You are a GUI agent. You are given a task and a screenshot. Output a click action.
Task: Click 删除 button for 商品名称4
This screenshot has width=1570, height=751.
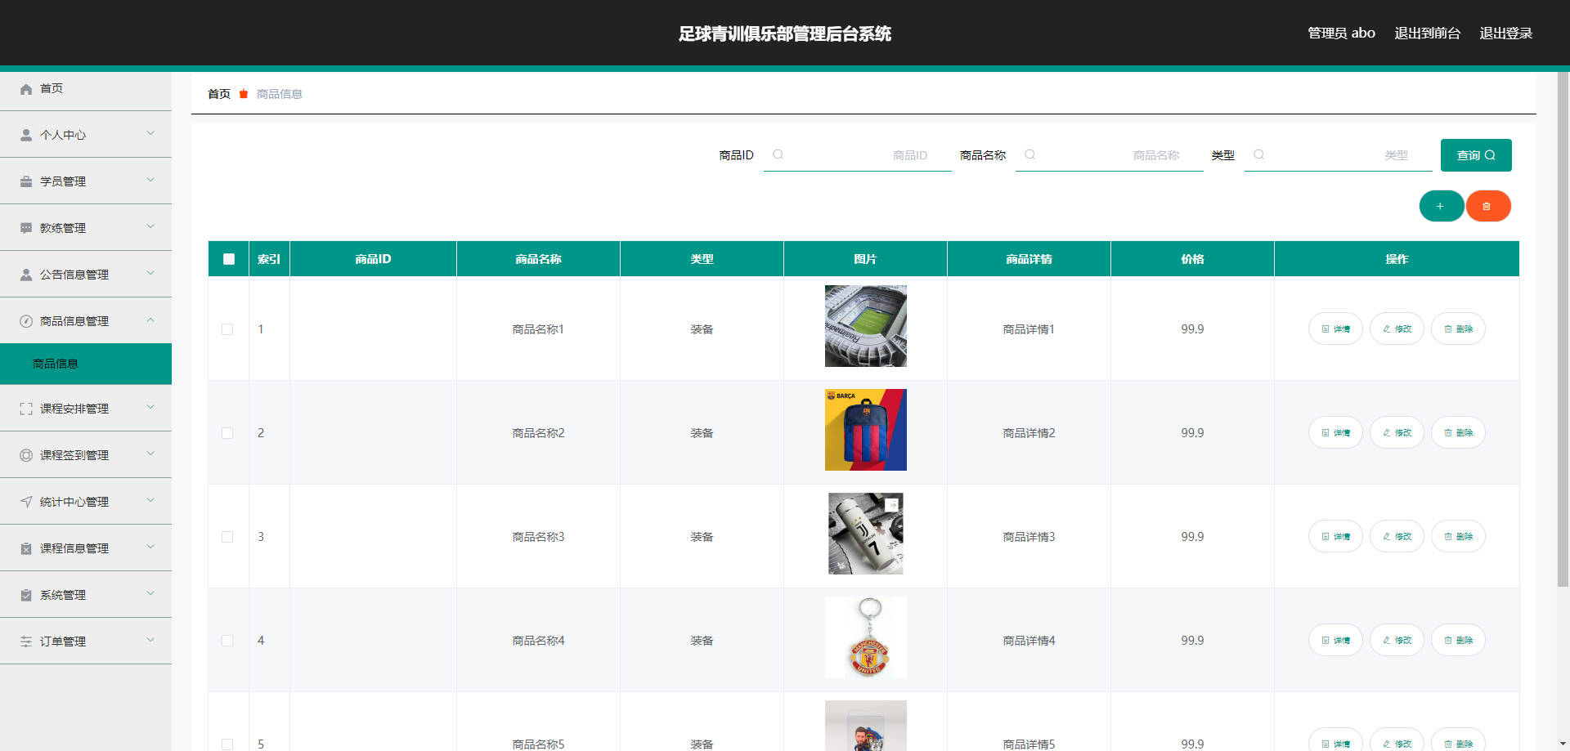point(1458,640)
